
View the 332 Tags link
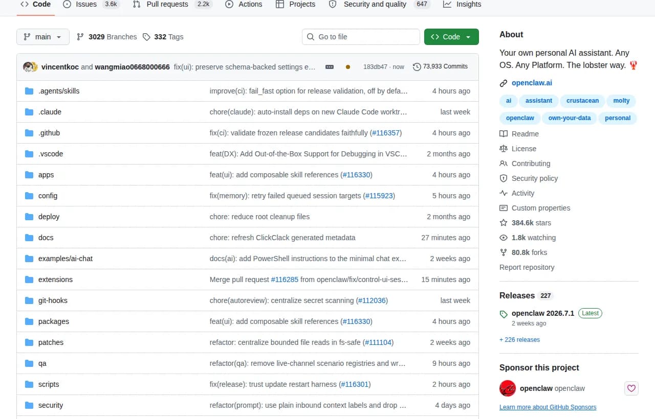pyautogui.click(x=163, y=37)
